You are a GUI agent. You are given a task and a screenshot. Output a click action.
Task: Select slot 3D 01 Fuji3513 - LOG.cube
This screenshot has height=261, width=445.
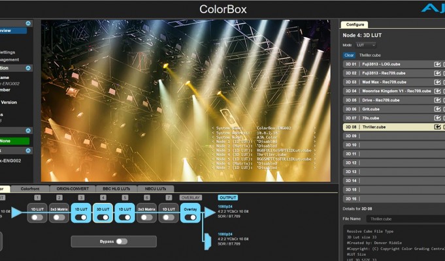(x=394, y=65)
